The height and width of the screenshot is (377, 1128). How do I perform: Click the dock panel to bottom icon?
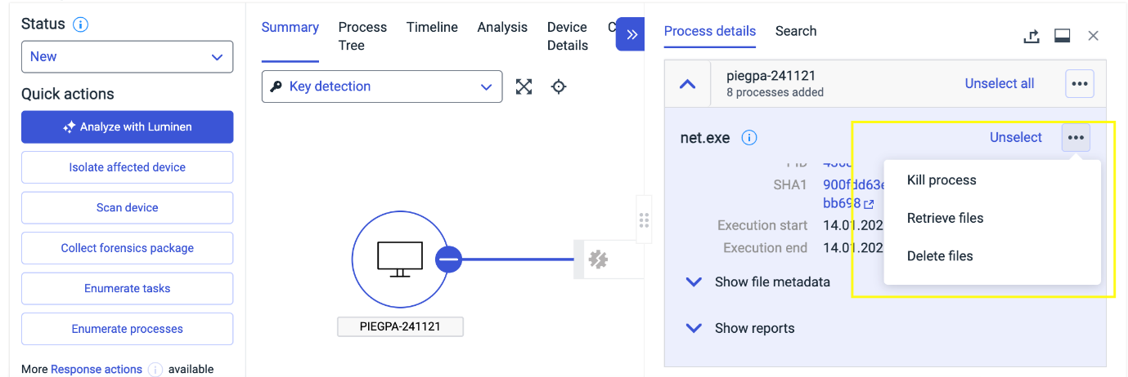pyautogui.click(x=1063, y=36)
